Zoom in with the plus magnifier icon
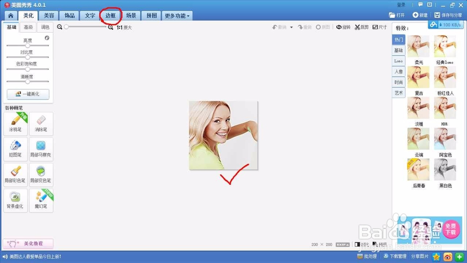Viewport: 467px width, 263px height. click(111, 27)
